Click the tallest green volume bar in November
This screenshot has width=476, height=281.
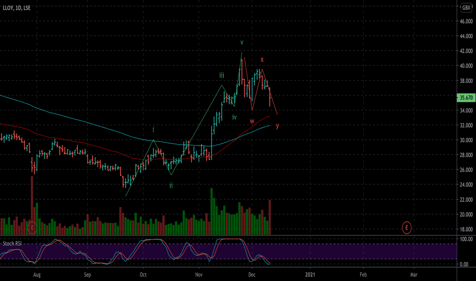click(x=211, y=212)
